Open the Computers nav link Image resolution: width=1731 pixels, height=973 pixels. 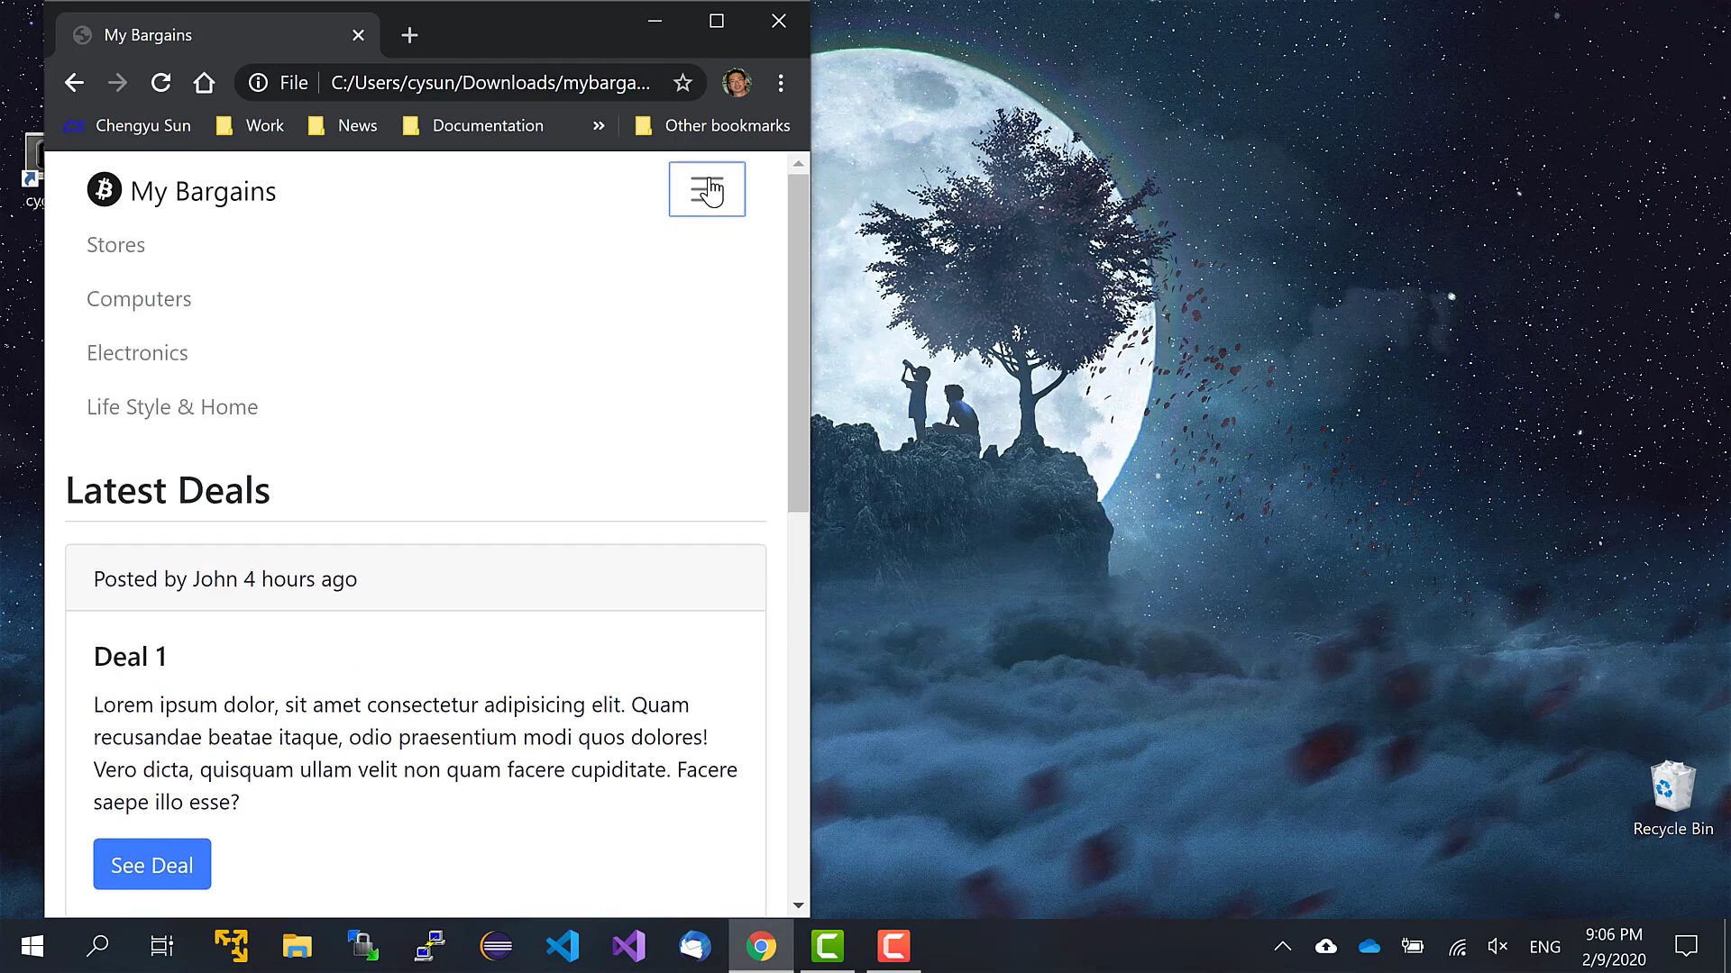(139, 299)
